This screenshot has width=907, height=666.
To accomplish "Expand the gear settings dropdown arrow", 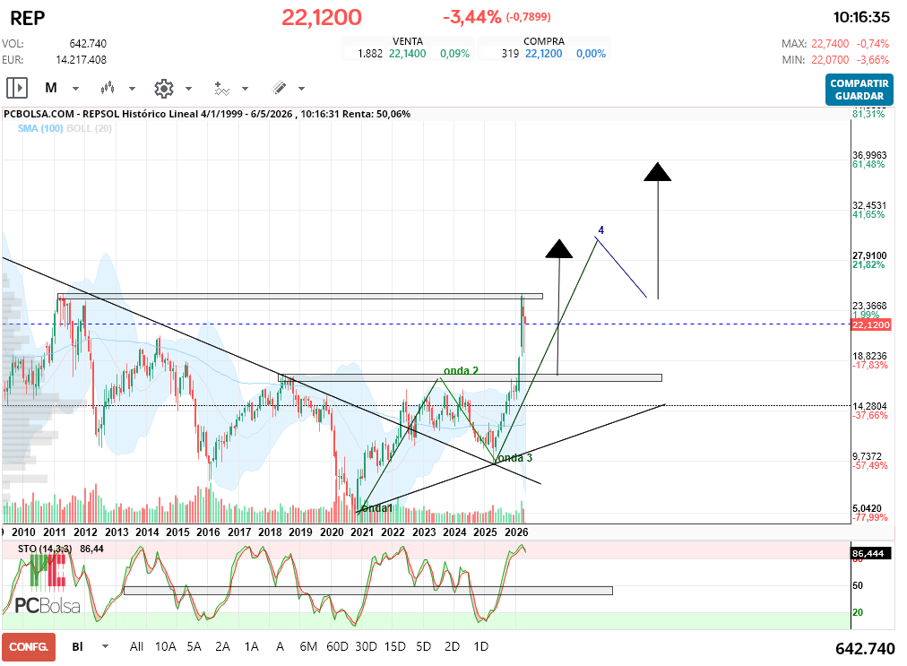I will (x=188, y=89).
